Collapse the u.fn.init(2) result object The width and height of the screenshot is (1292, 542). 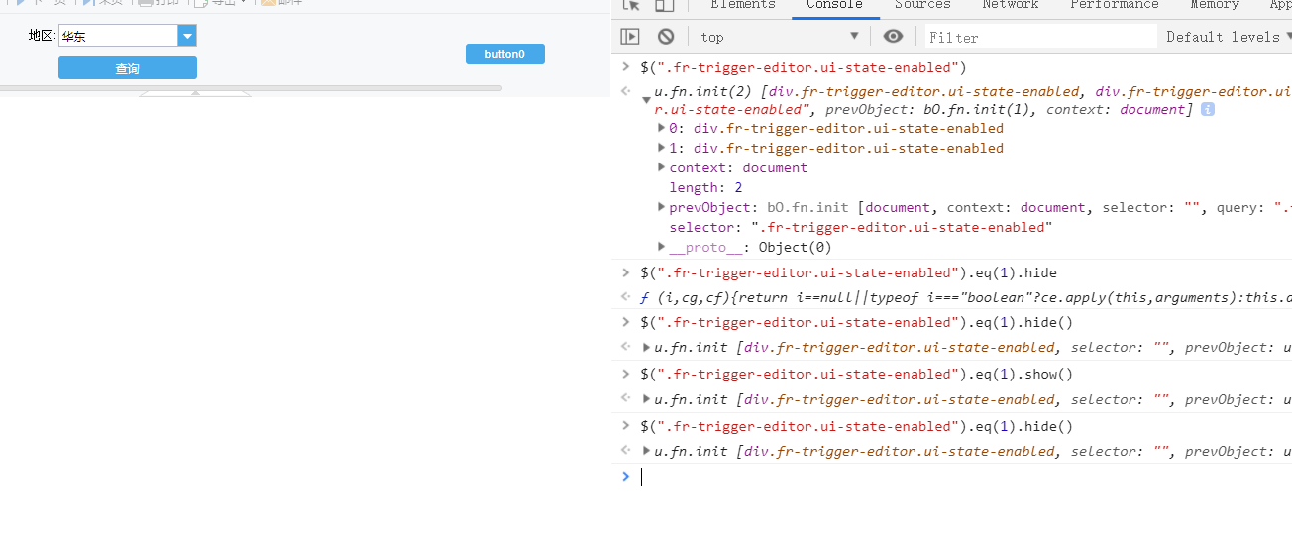(646, 100)
